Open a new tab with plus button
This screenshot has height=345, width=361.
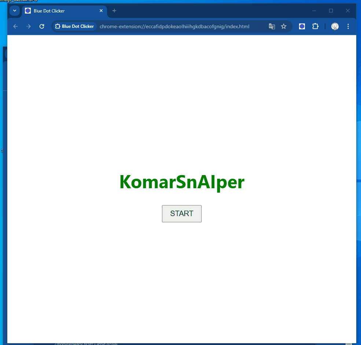click(114, 11)
